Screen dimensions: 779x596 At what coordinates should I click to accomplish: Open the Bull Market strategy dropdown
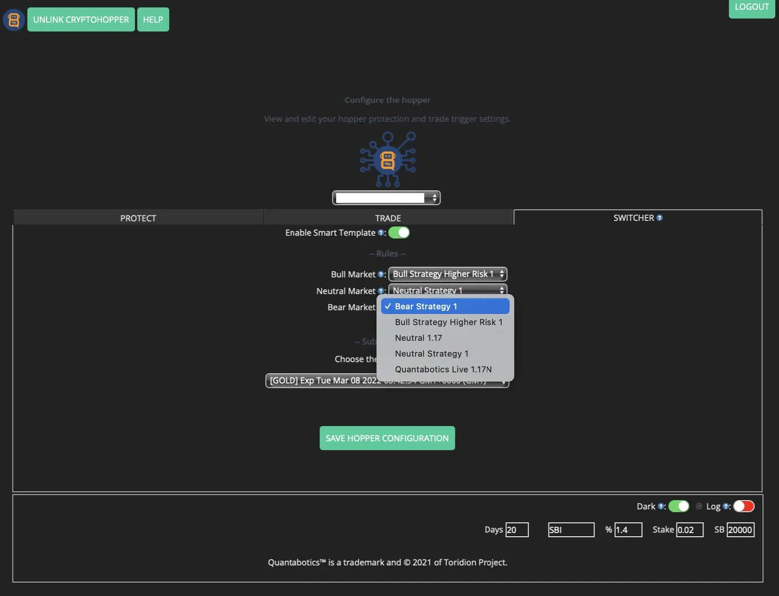pos(447,274)
